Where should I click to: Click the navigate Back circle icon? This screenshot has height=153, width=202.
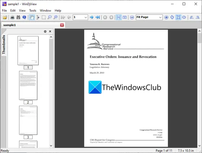point(105,17)
